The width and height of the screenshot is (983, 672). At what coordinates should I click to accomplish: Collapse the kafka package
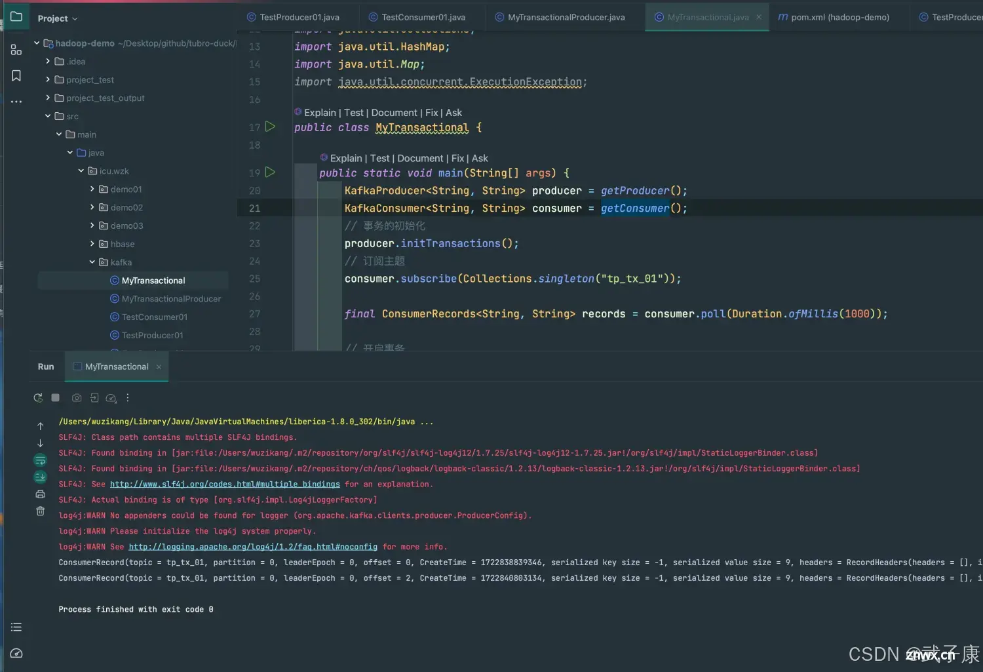click(92, 262)
